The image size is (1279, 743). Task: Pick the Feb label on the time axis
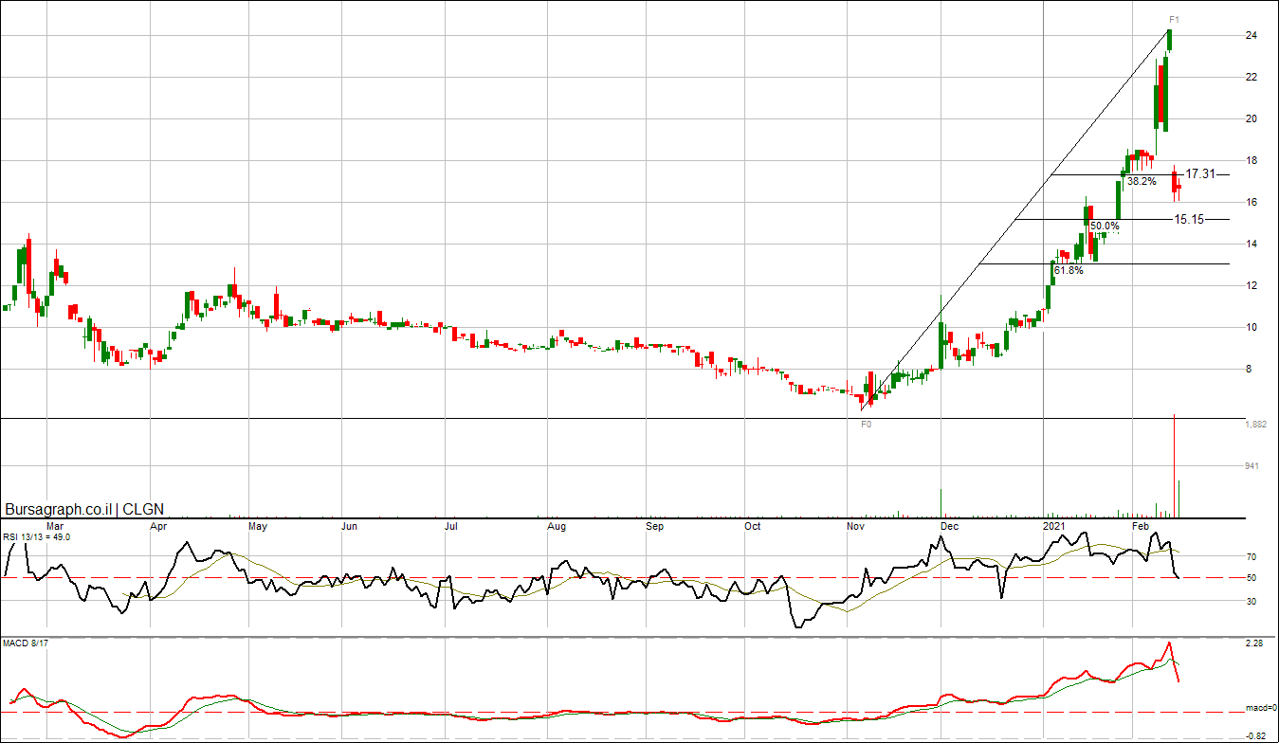[1141, 525]
